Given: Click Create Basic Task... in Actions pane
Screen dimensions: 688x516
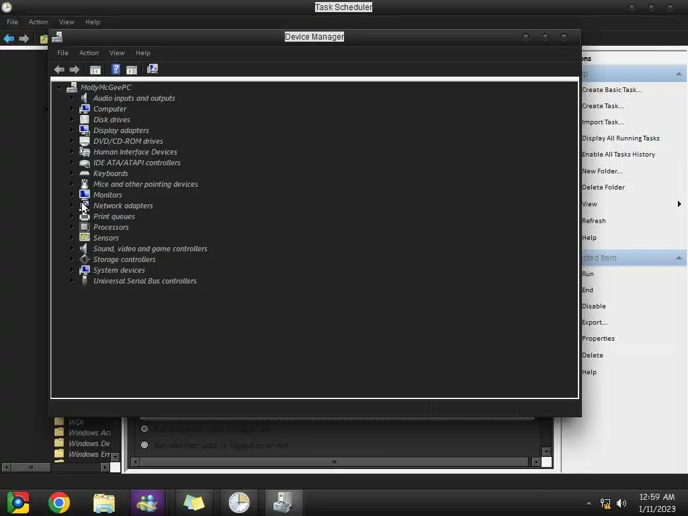Looking at the screenshot, I should click(x=611, y=89).
